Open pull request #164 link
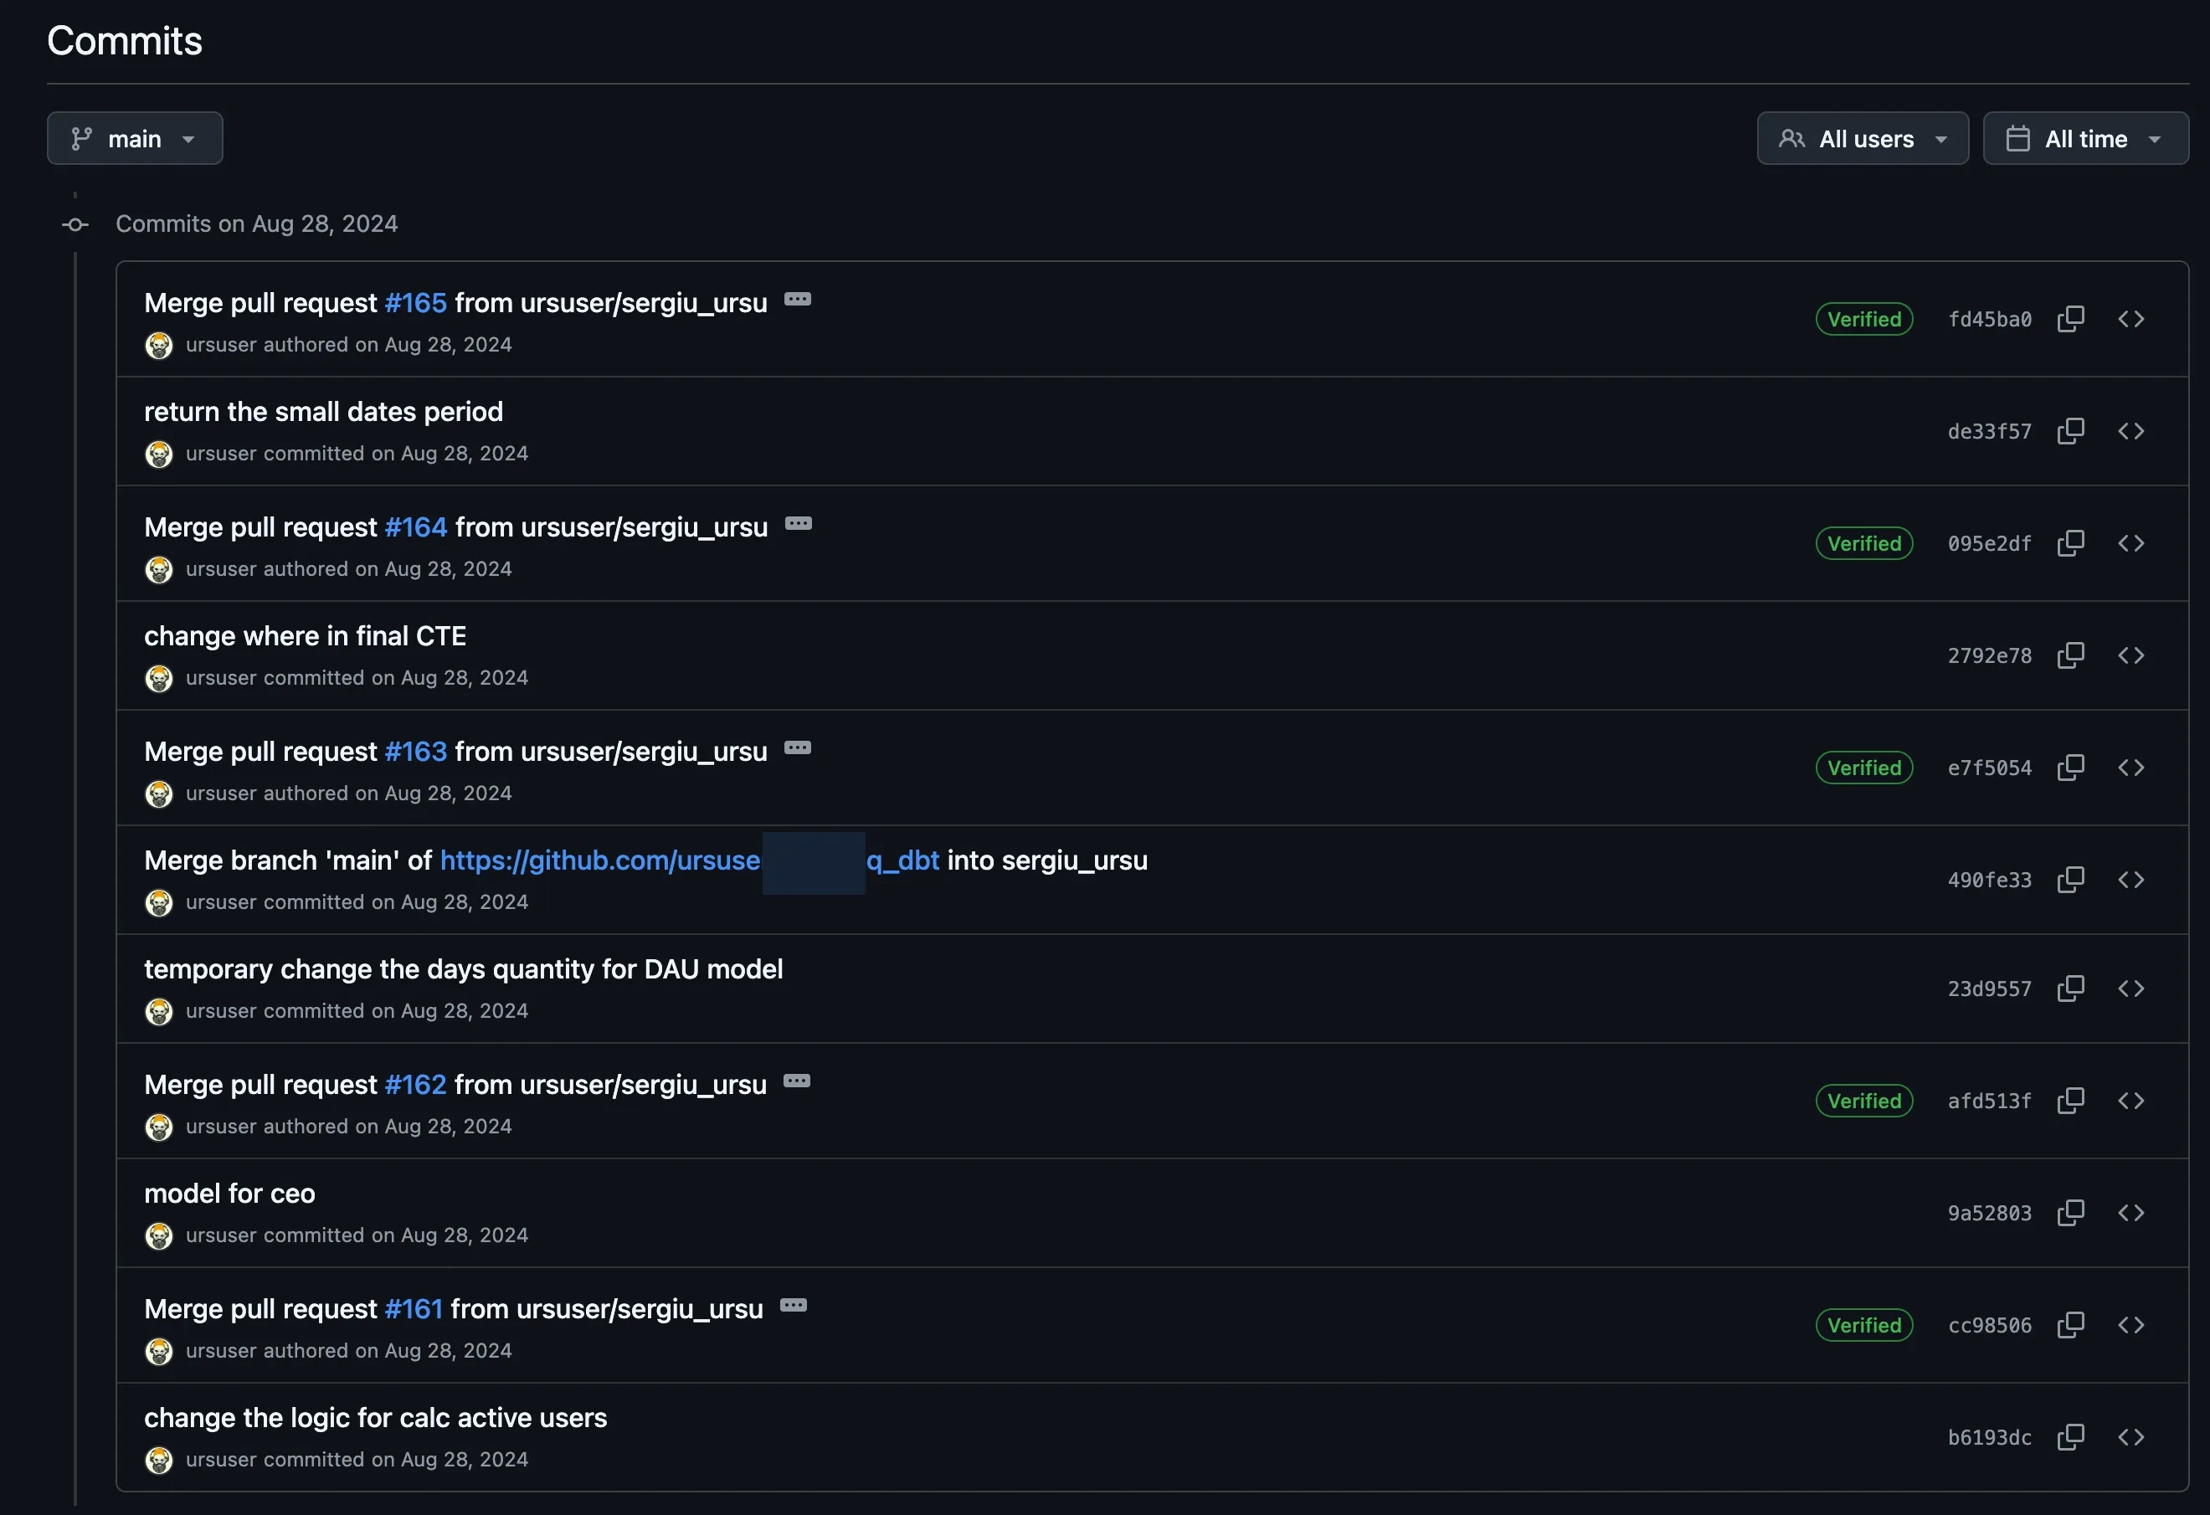 415,526
